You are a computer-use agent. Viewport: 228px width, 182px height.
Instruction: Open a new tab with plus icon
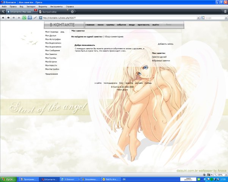point(72,12)
